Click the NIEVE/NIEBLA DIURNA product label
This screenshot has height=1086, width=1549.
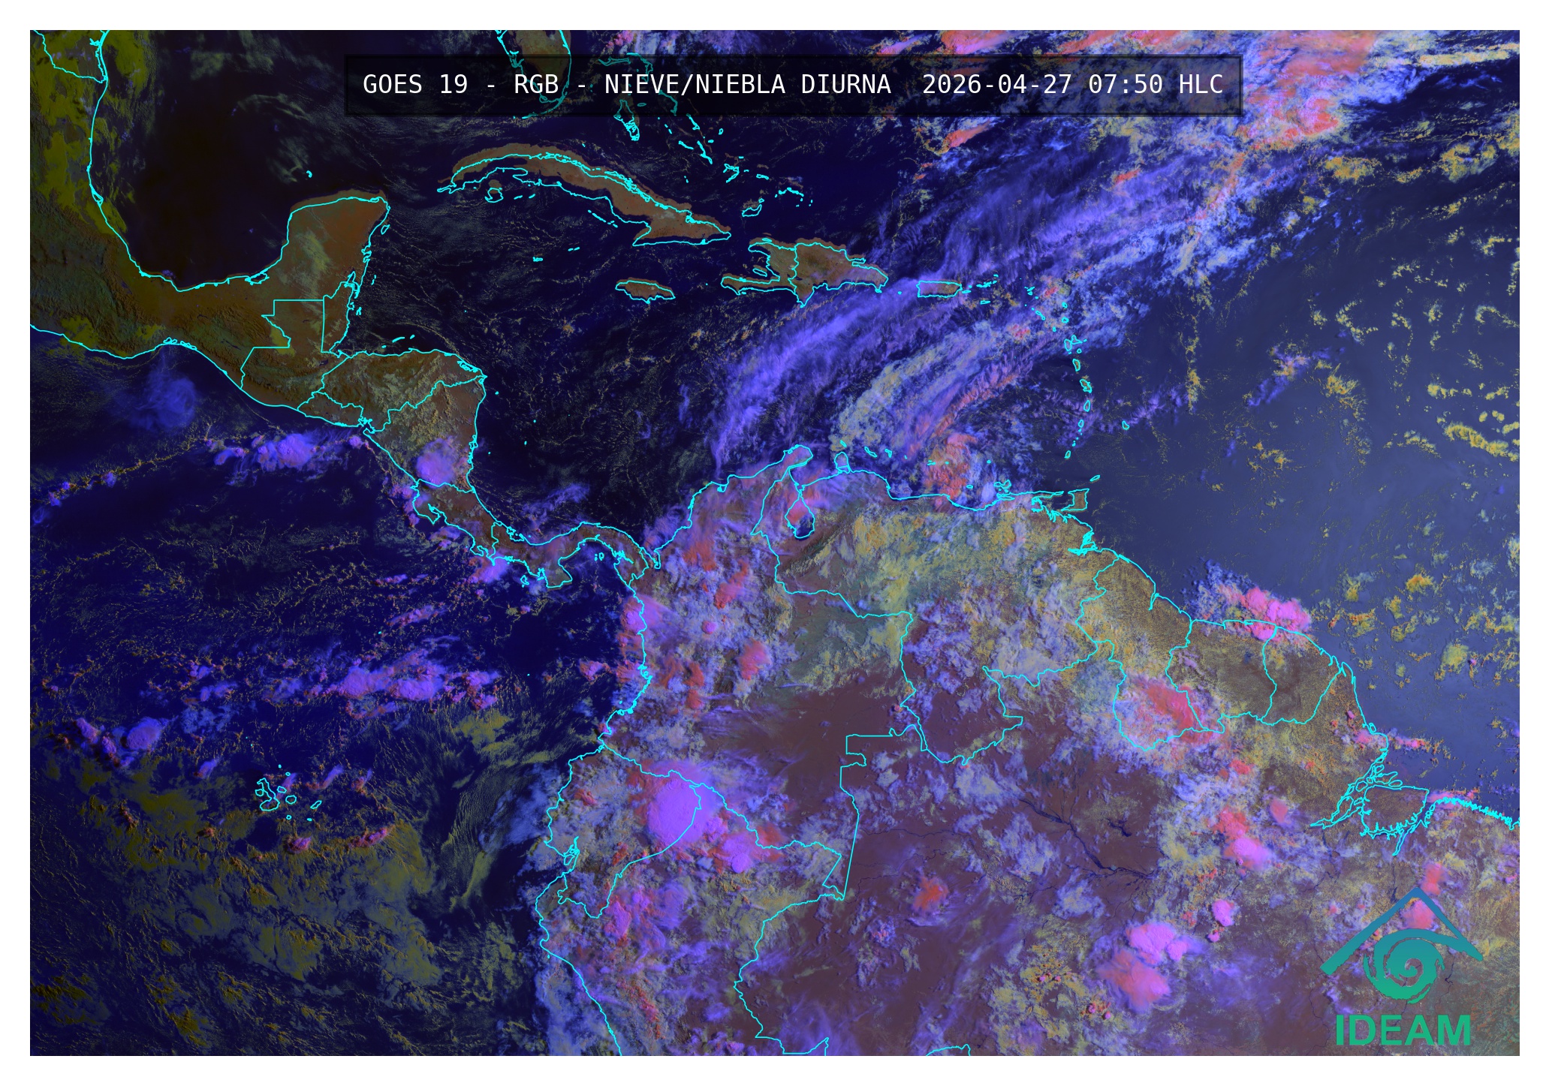click(747, 84)
